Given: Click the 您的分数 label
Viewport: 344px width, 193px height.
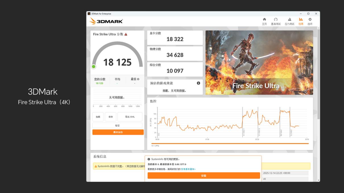Looking at the screenshot, I should 100,79.
